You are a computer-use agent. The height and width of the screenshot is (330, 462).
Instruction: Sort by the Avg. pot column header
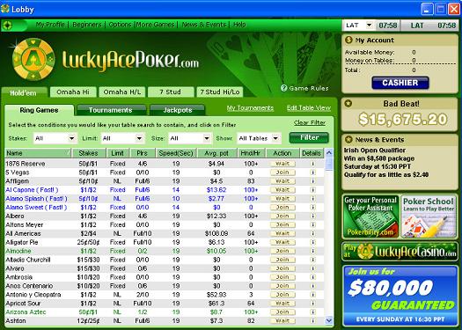[x=216, y=153]
